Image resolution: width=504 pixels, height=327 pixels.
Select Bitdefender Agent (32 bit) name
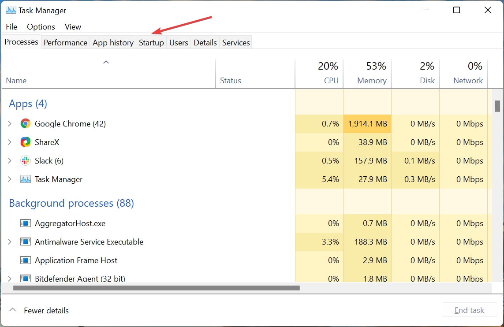tap(80, 279)
